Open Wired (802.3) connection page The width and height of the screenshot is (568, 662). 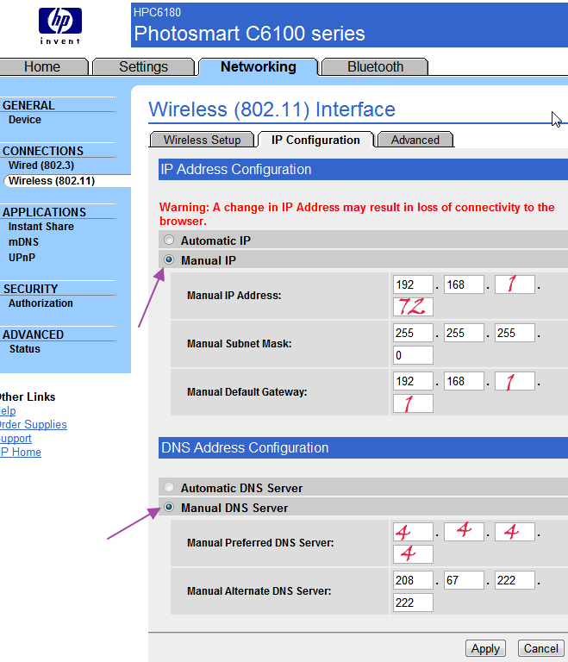pyautogui.click(x=41, y=165)
